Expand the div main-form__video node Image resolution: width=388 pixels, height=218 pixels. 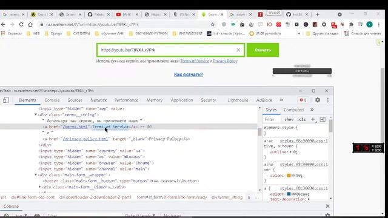pos(40,187)
